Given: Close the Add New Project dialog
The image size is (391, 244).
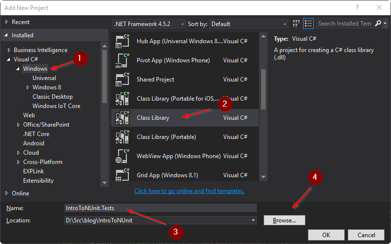Looking at the screenshot, I should (x=379, y=8).
